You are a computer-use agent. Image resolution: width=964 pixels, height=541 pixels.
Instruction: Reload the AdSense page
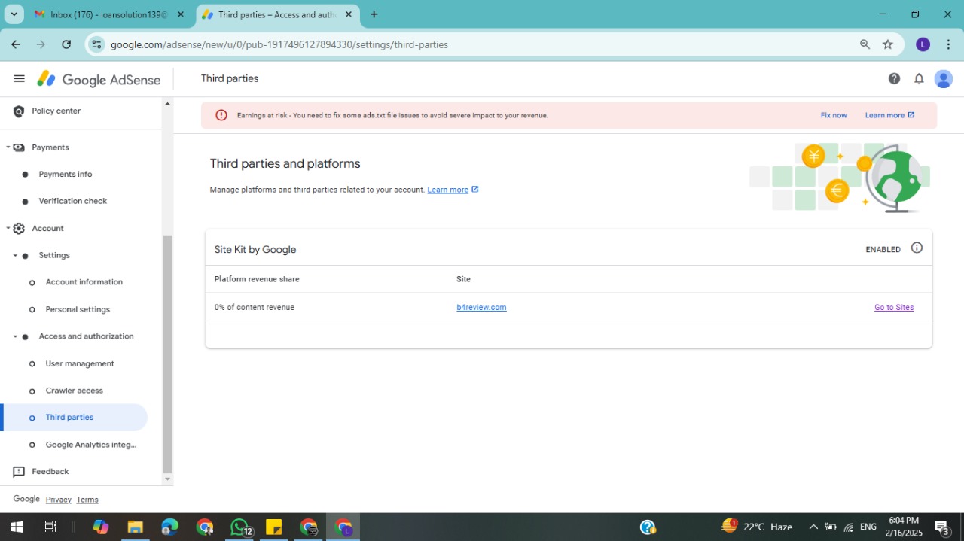66,44
